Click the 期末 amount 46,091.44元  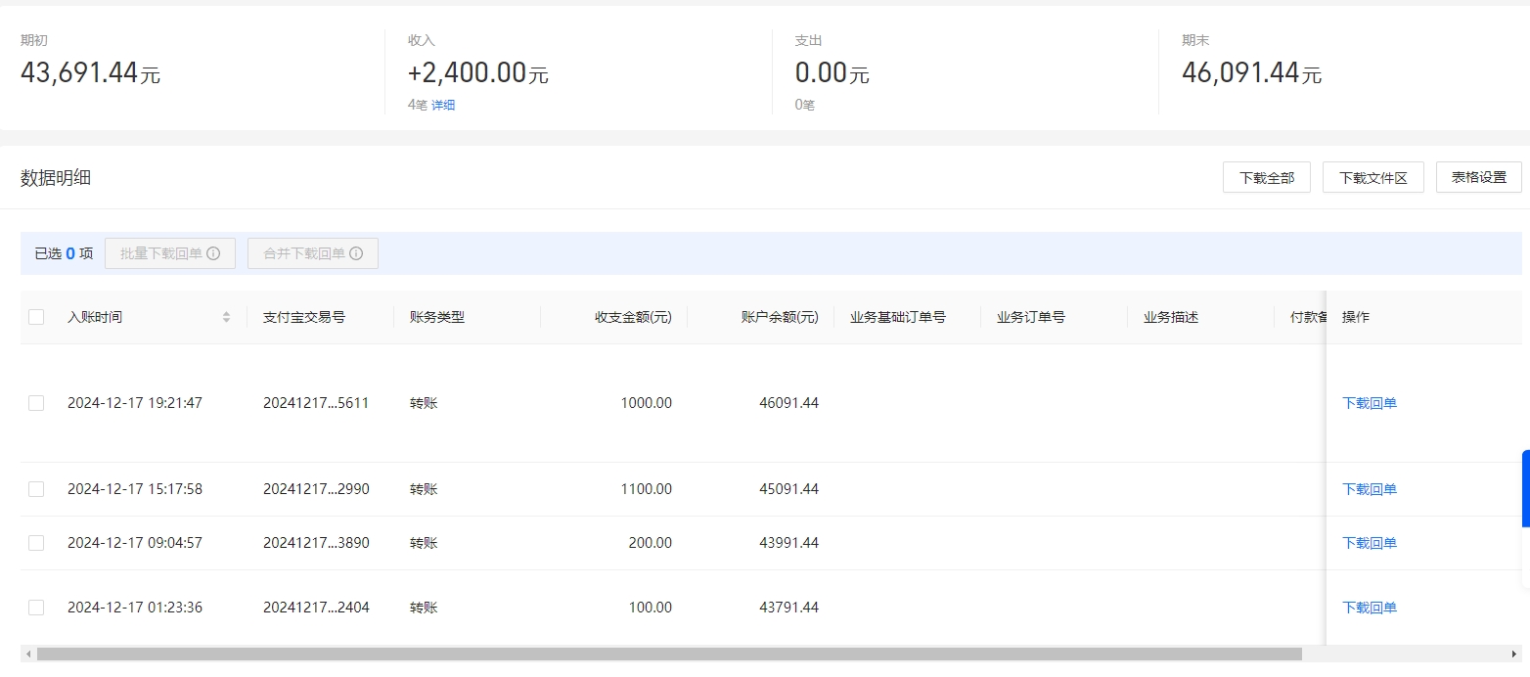pos(1251,73)
